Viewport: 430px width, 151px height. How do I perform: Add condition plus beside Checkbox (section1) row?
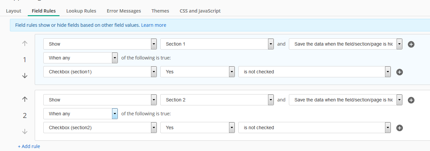tap(399, 72)
